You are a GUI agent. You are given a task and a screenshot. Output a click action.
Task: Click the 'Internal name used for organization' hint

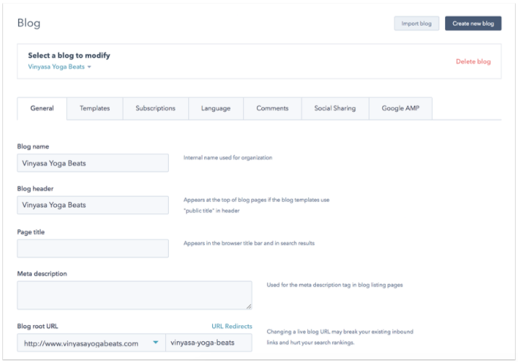tap(228, 158)
